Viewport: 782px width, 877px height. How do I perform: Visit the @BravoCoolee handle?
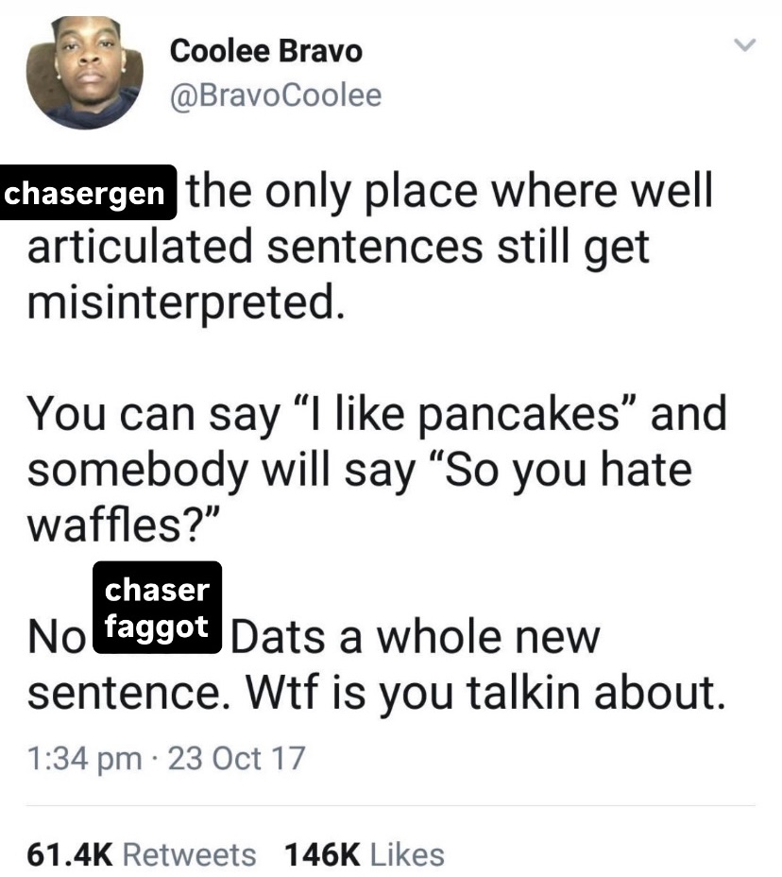pyautogui.click(x=276, y=95)
